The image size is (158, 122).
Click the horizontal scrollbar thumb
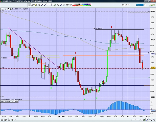click(x=136, y=120)
